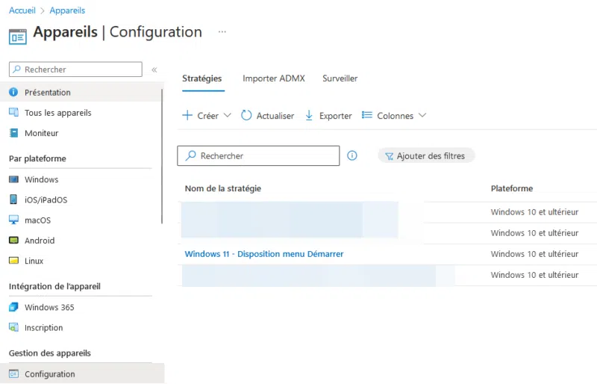Image resolution: width=597 pixels, height=384 pixels.
Task: Select Tous les appareils in sidebar
Action: [x=81, y=113]
